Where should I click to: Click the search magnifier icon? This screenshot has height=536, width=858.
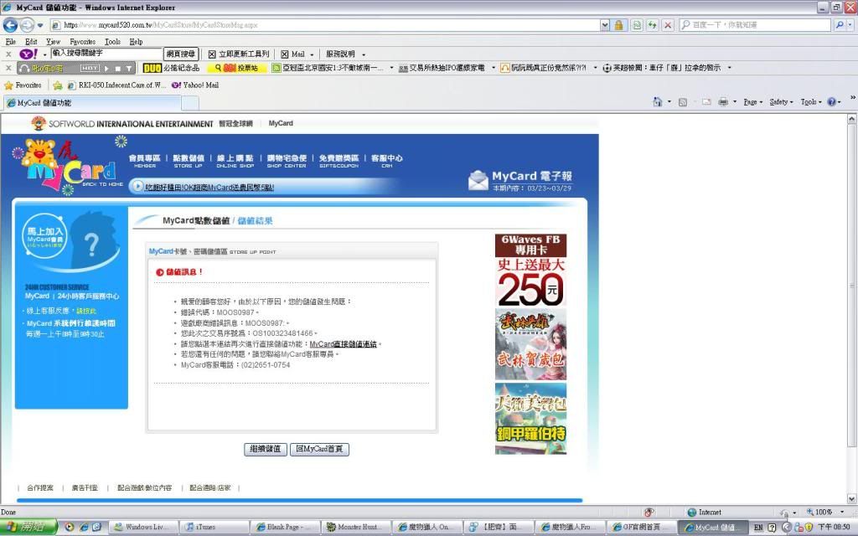click(x=840, y=25)
